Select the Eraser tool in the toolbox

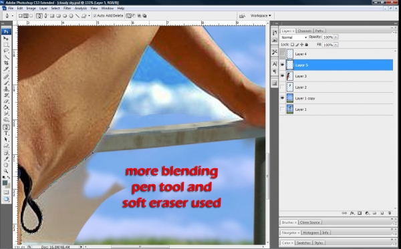pos(6,101)
